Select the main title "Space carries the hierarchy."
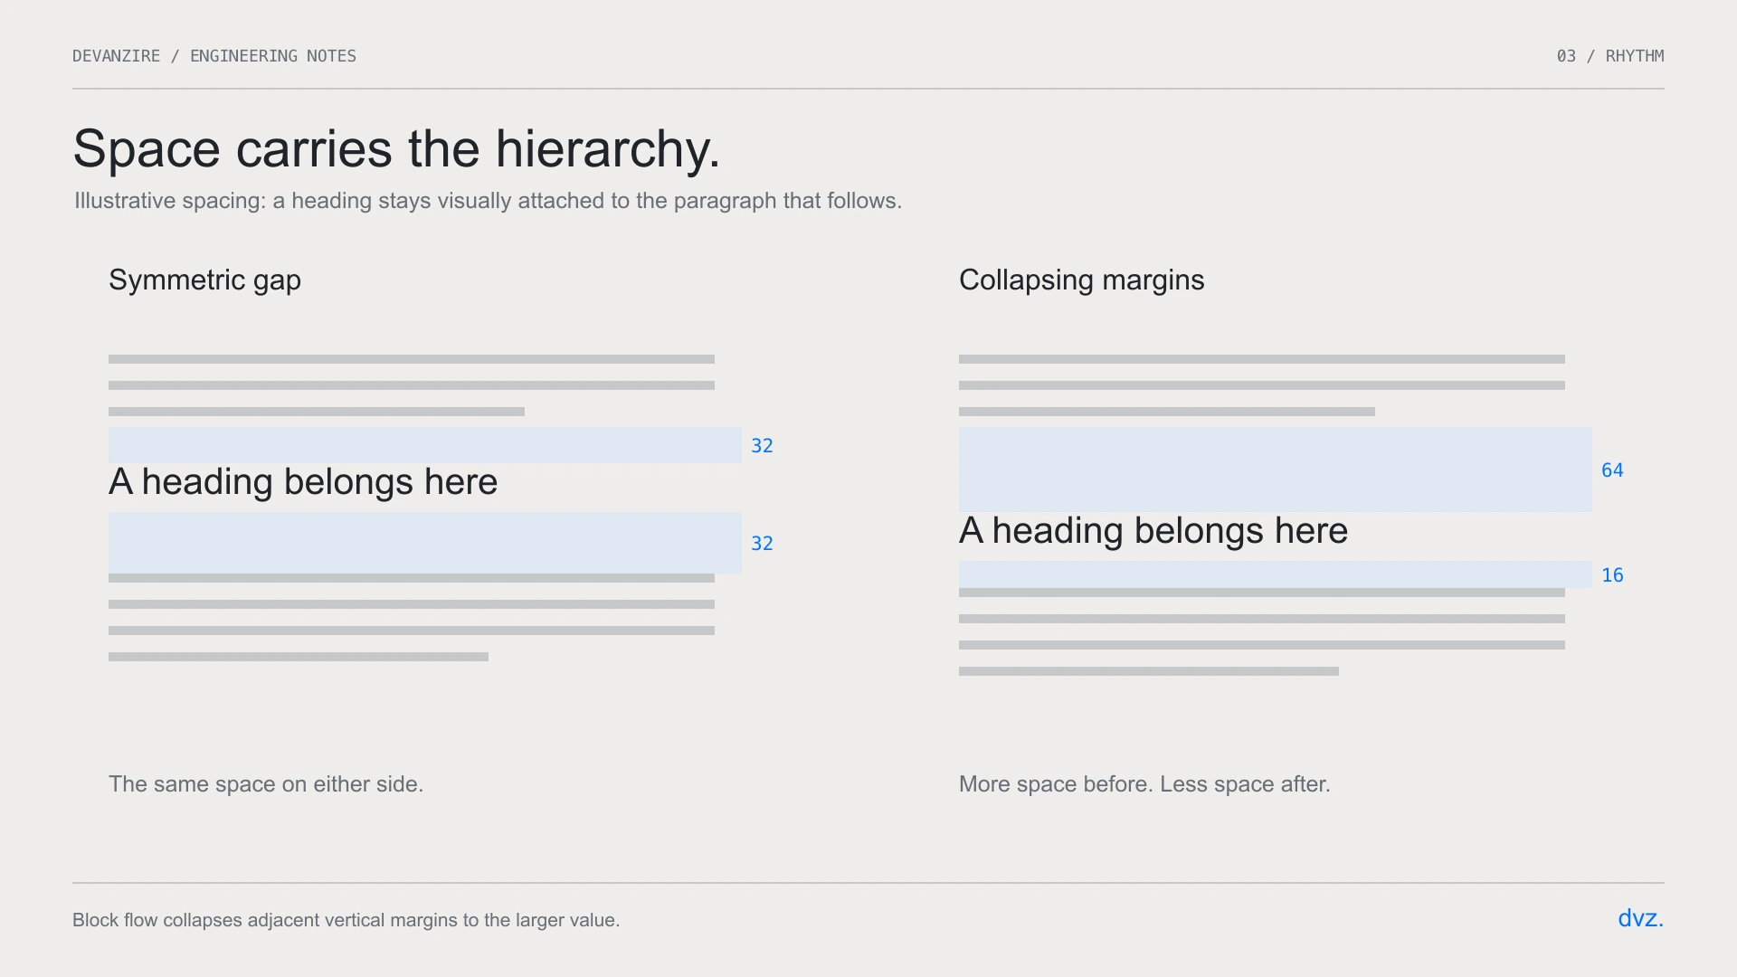Image resolution: width=1737 pixels, height=977 pixels. (396, 149)
